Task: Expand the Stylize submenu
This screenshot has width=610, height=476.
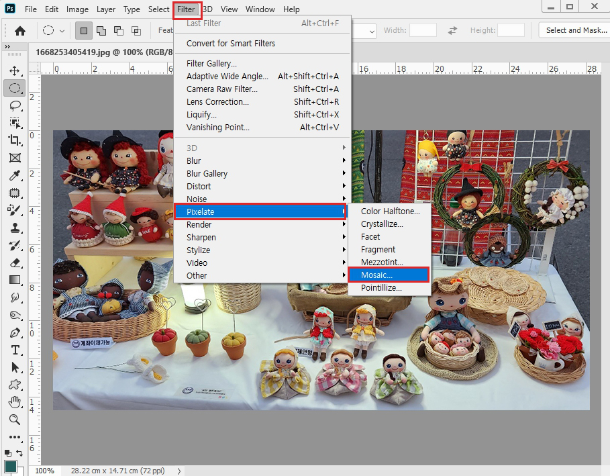Action: tap(262, 250)
